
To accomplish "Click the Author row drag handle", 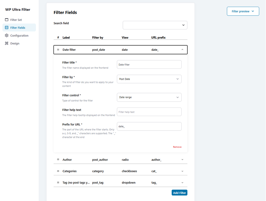I will (58, 159).
